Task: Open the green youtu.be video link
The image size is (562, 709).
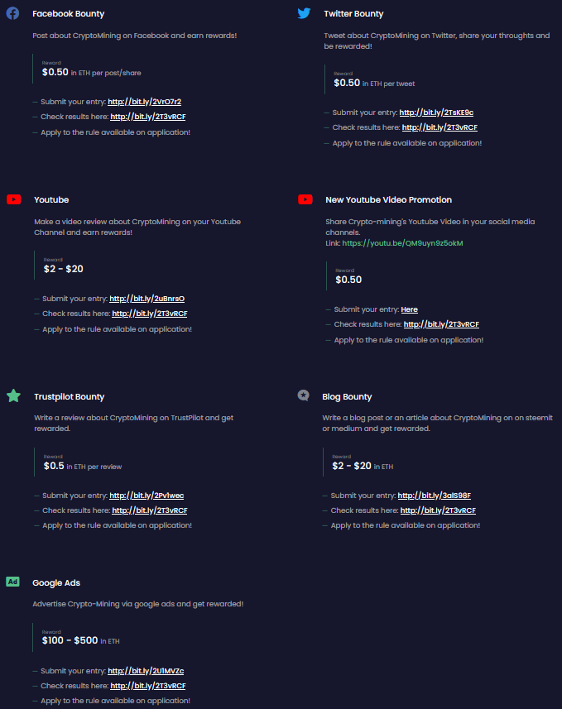Action: (x=402, y=243)
